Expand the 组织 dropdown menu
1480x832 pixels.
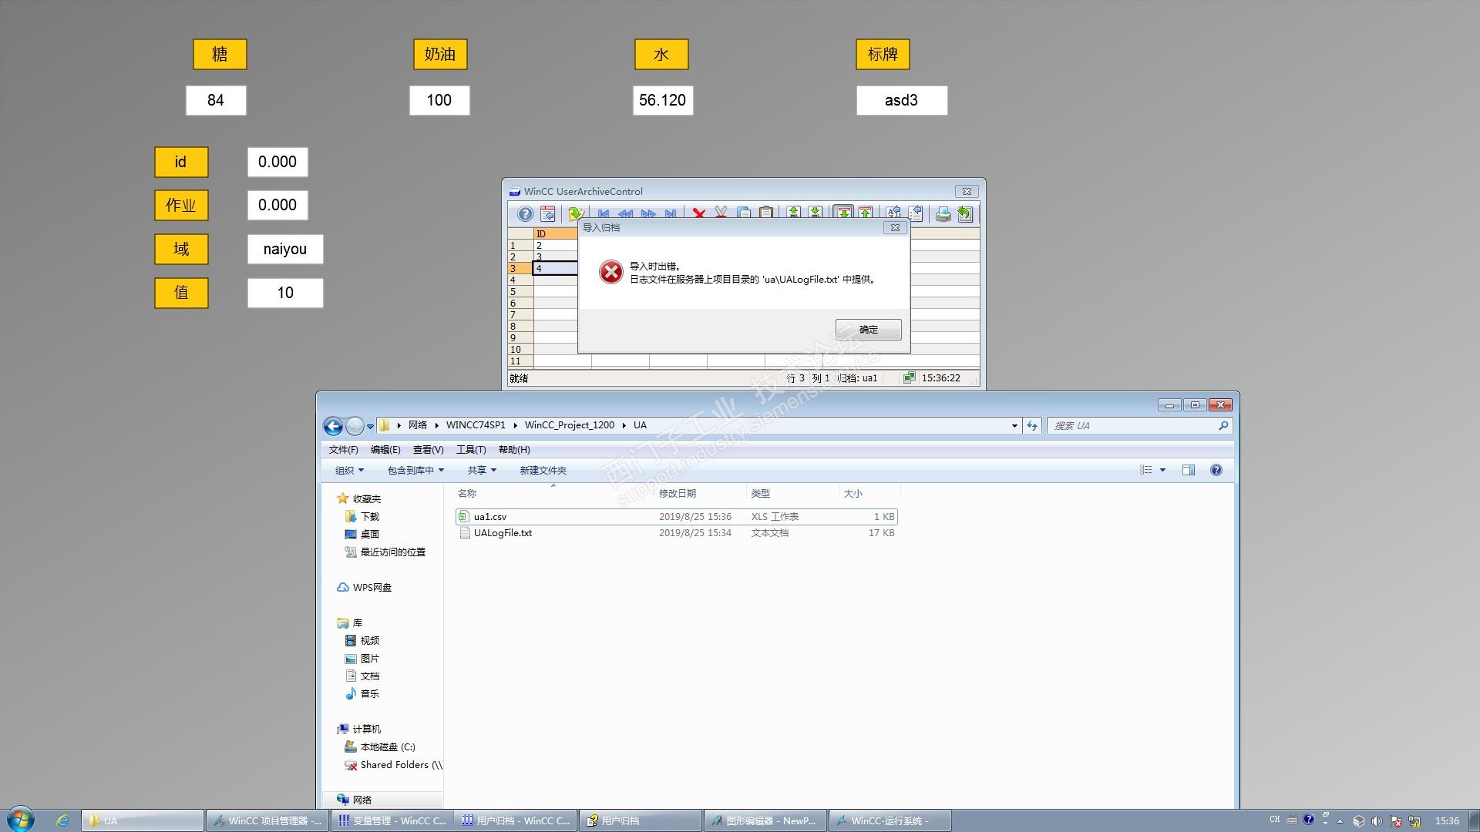(349, 470)
